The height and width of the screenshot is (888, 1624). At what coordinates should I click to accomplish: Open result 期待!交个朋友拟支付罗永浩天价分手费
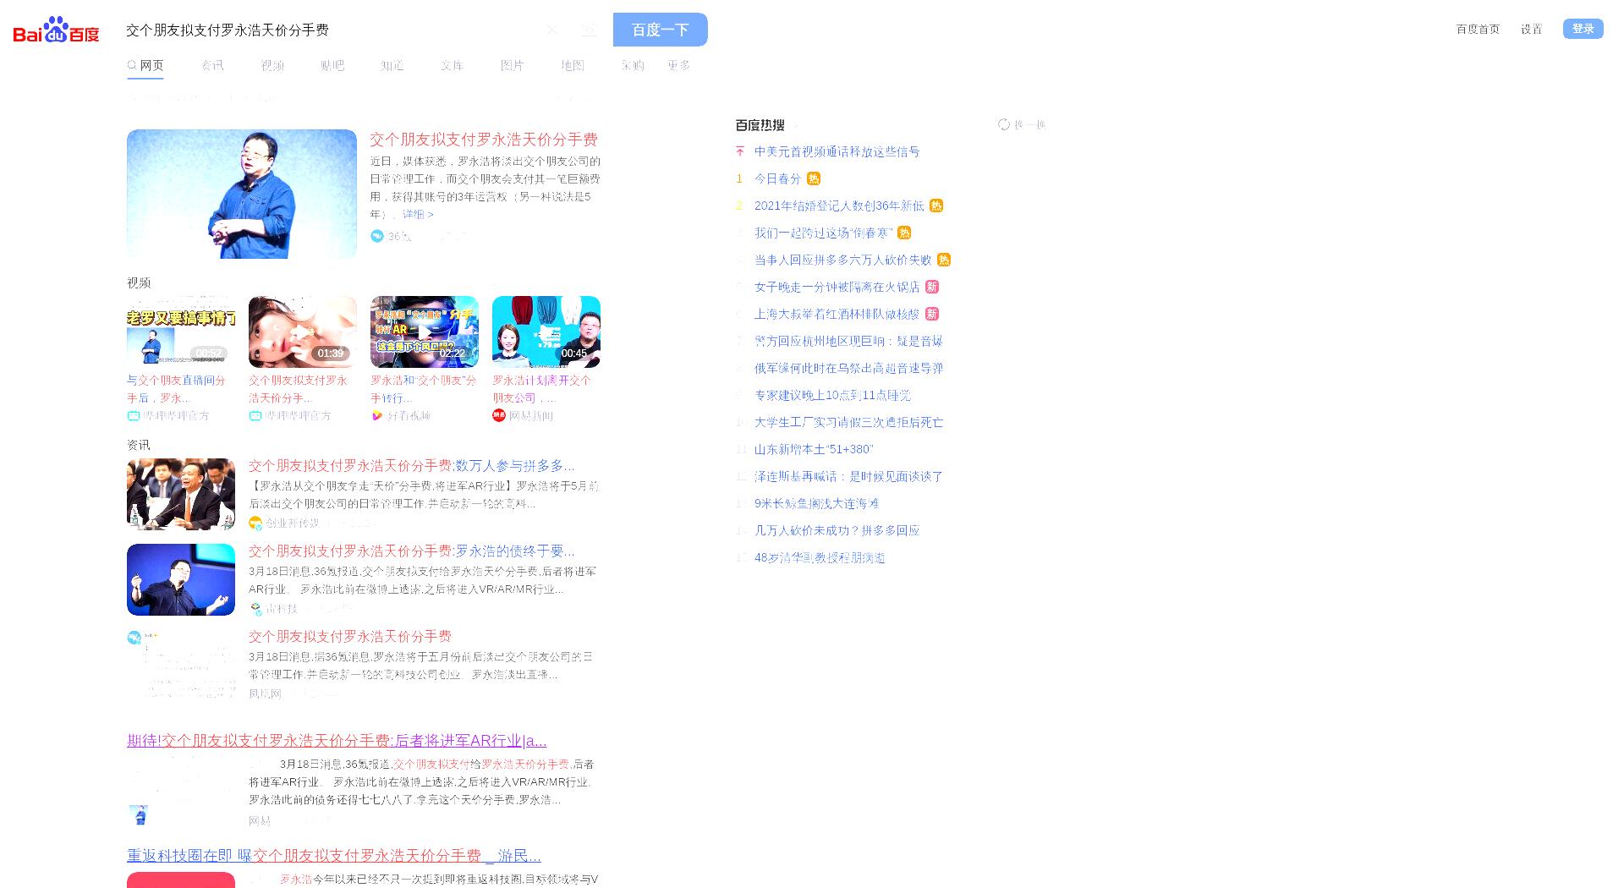click(x=337, y=740)
